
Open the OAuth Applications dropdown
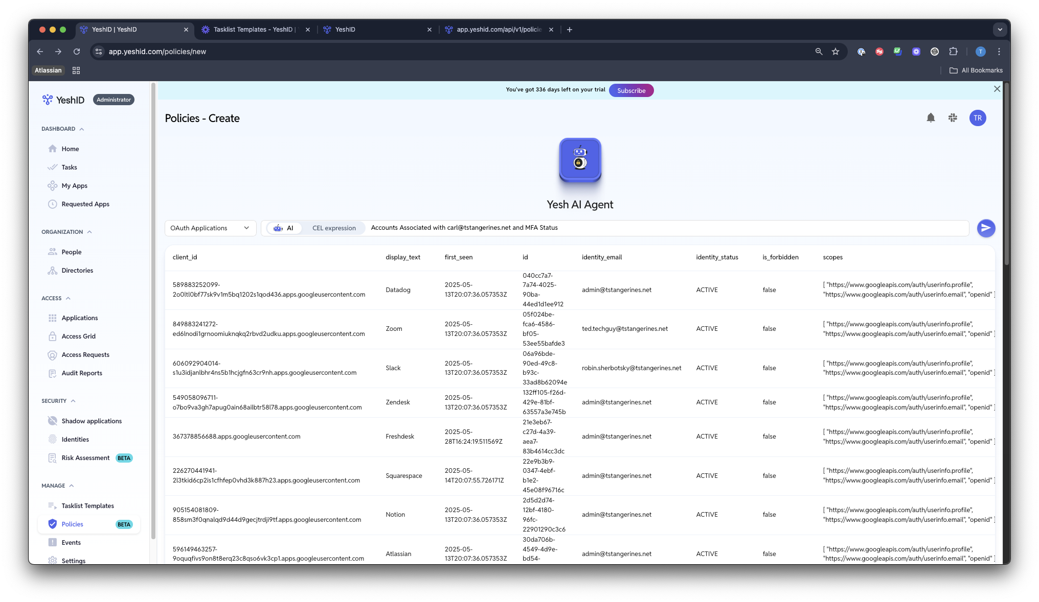[x=210, y=228]
